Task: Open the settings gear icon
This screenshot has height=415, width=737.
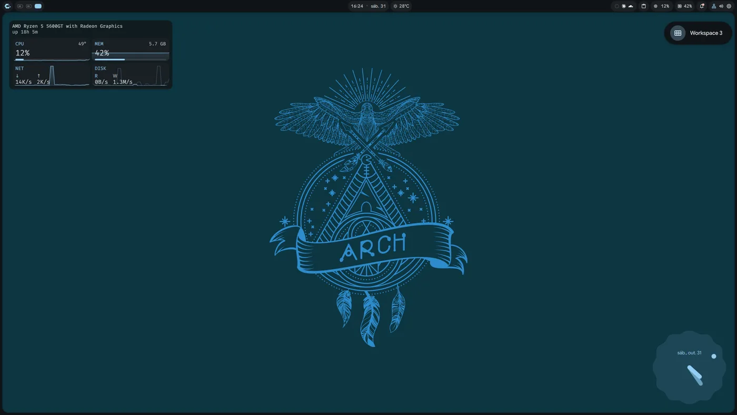Action: 729,6
